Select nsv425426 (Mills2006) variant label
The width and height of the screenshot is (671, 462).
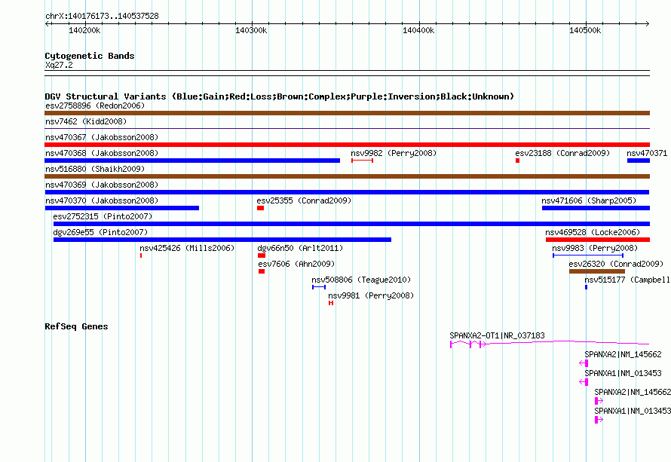(x=187, y=248)
